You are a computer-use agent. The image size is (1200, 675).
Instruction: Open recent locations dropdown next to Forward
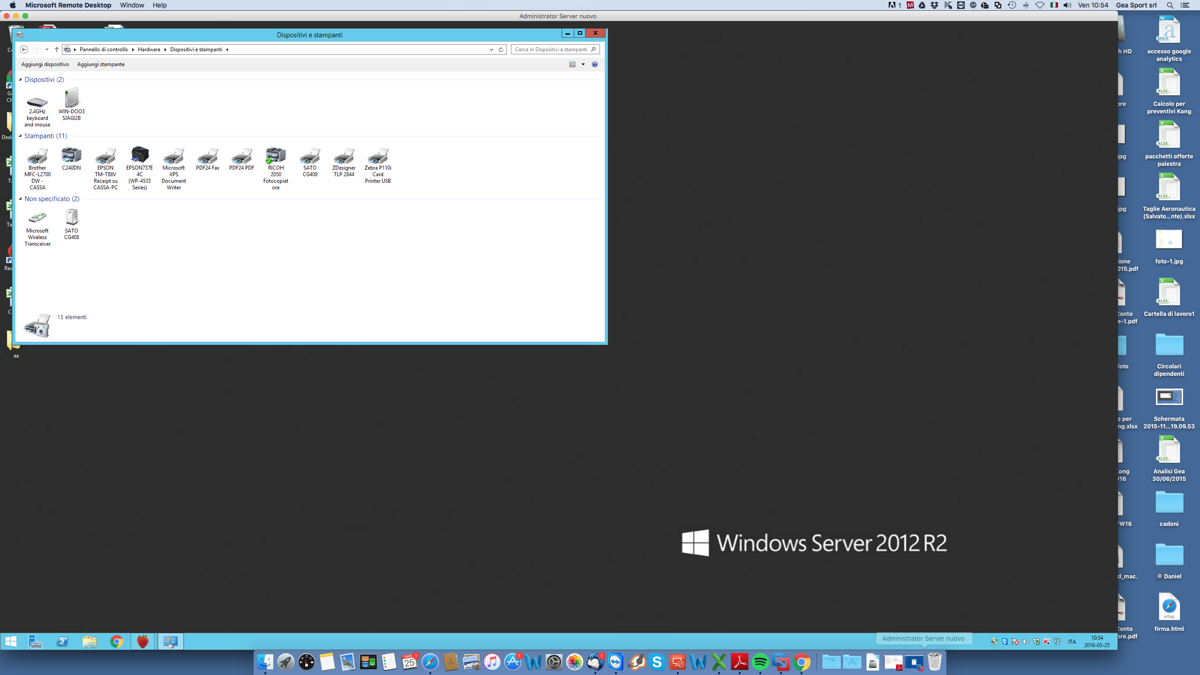click(47, 50)
